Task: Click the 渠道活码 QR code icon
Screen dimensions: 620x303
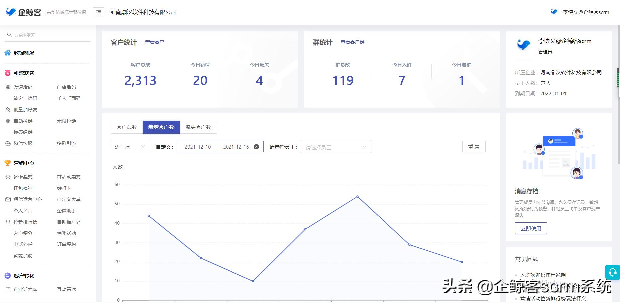Action: (7, 87)
